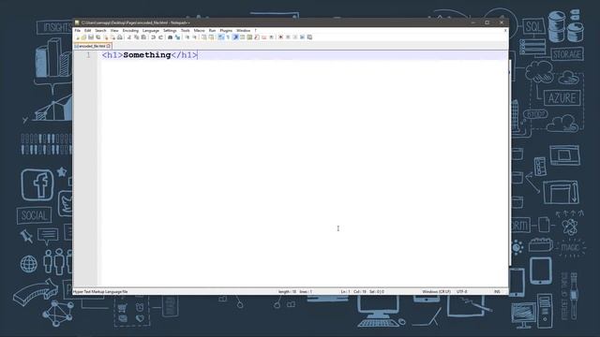Viewport: 600px width, 337px height.
Task: Click line number 1 in the margin
Action: [x=88, y=55]
